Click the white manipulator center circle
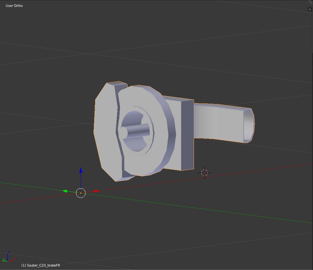The image size is (313, 270). (81, 193)
